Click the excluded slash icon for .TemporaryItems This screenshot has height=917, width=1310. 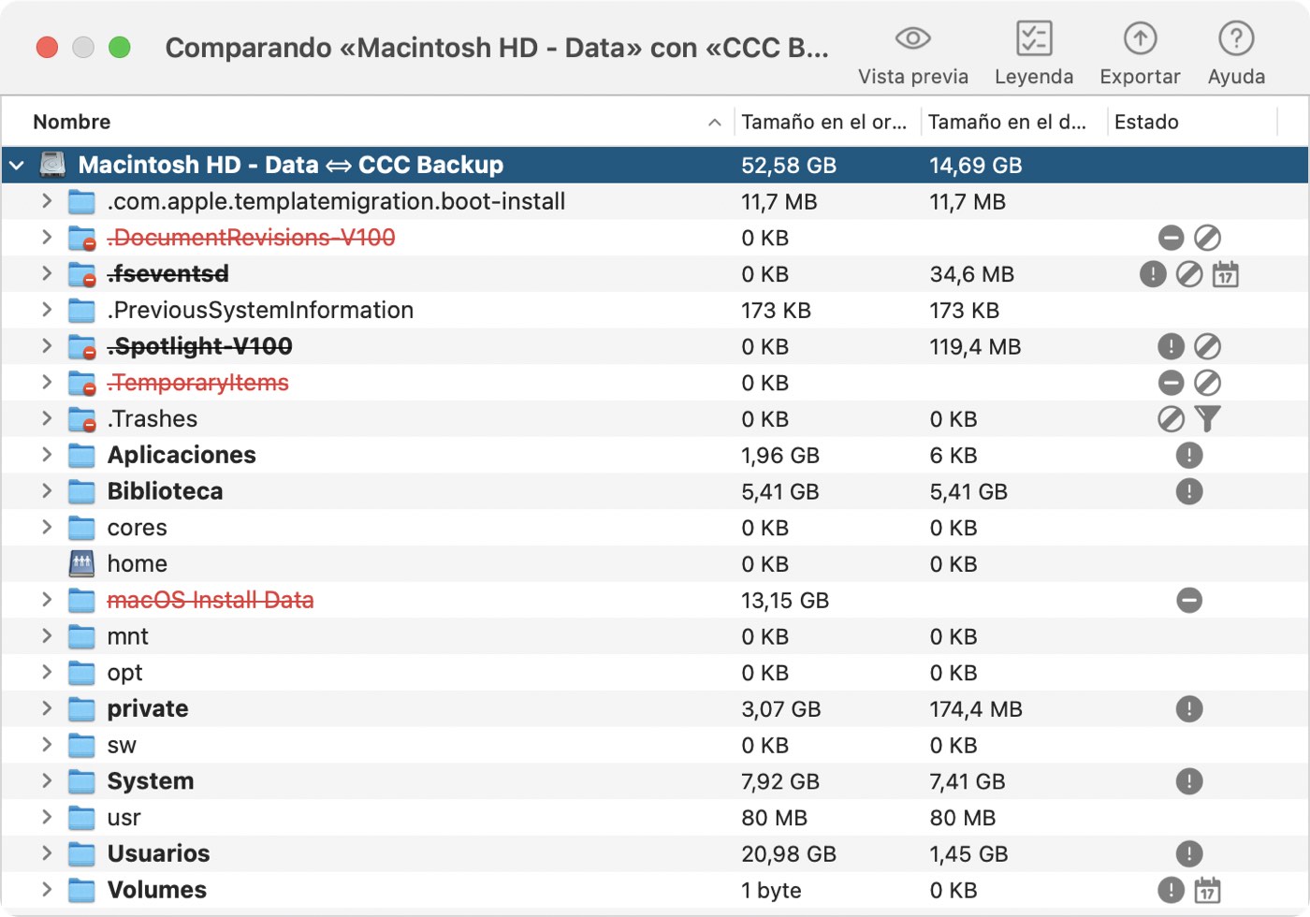point(1207,383)
